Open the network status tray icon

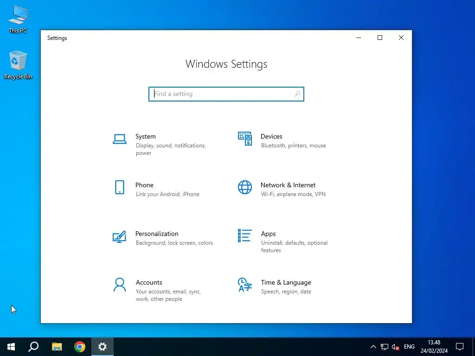(385, 347)
